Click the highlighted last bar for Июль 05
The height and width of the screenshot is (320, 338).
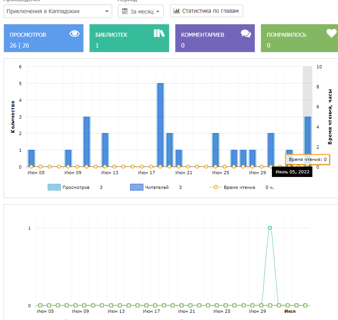(x=308, y=141)
